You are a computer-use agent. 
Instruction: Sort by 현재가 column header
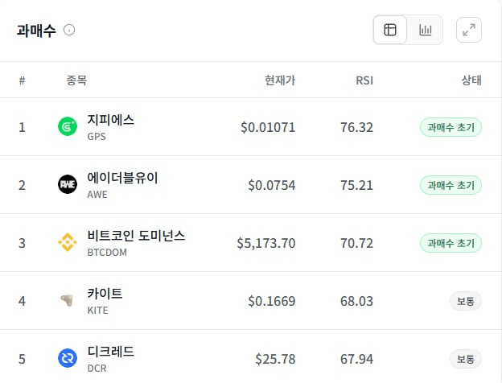click(280, 80)
